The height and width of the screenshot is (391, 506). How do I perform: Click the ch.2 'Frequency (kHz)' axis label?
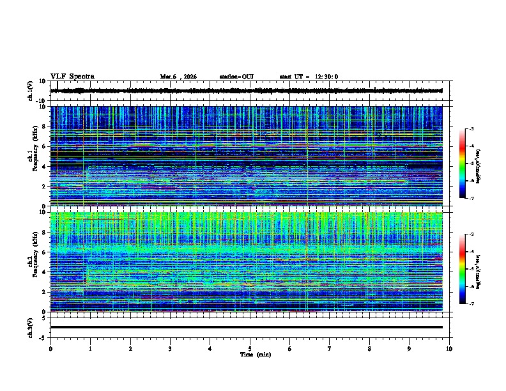35,254
